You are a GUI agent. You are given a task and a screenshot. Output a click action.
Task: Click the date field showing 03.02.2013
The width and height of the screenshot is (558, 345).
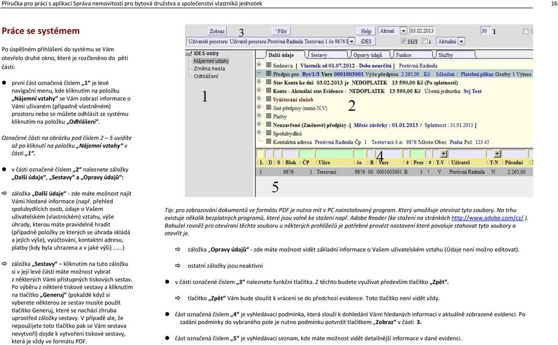coord(422,31)
